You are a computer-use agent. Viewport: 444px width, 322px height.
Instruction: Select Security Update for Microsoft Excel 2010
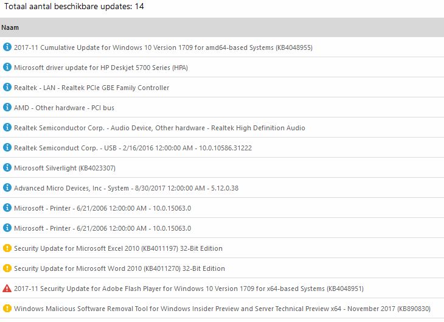118,248
